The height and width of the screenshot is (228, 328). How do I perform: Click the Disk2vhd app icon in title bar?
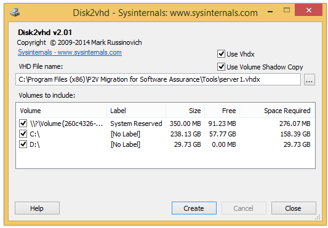[x=15, y=12]
